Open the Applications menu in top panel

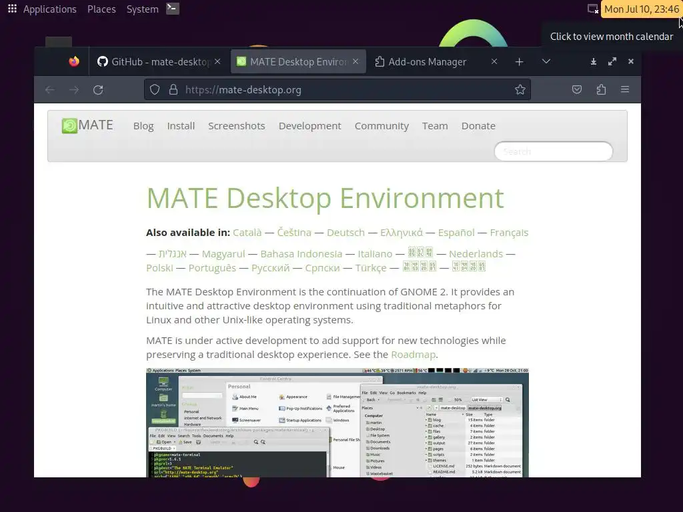point(49,9)
